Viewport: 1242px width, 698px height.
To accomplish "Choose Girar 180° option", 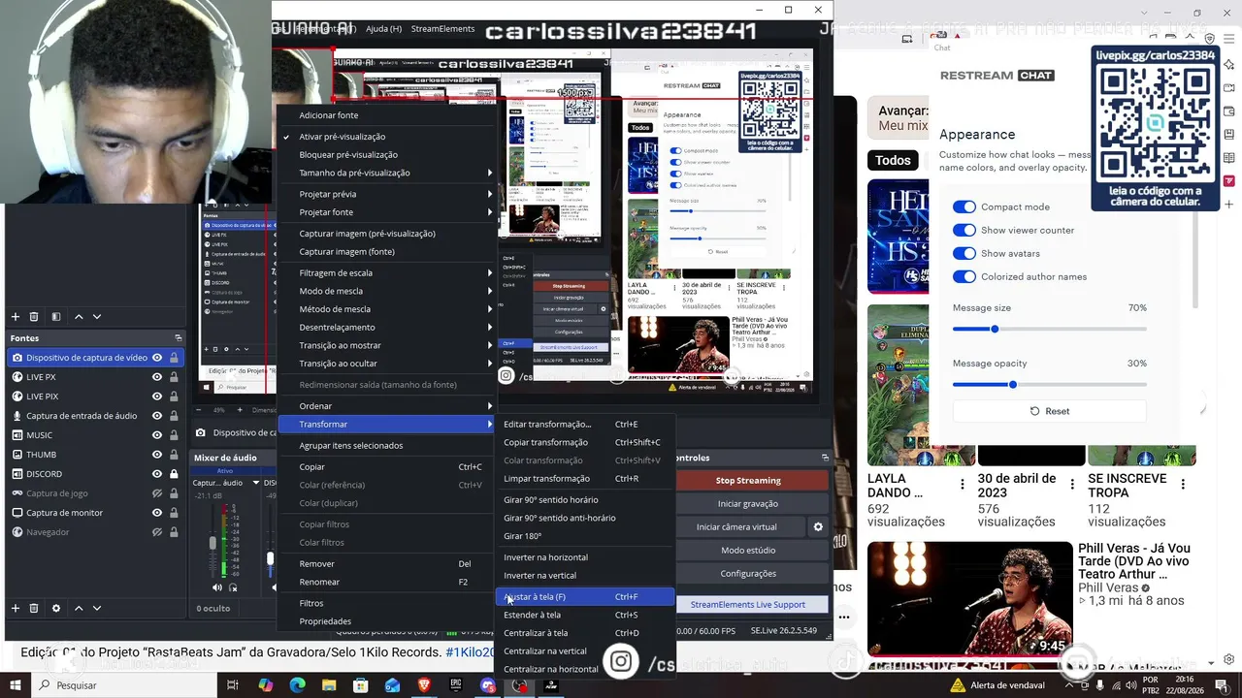I will [x=584, y=536].
